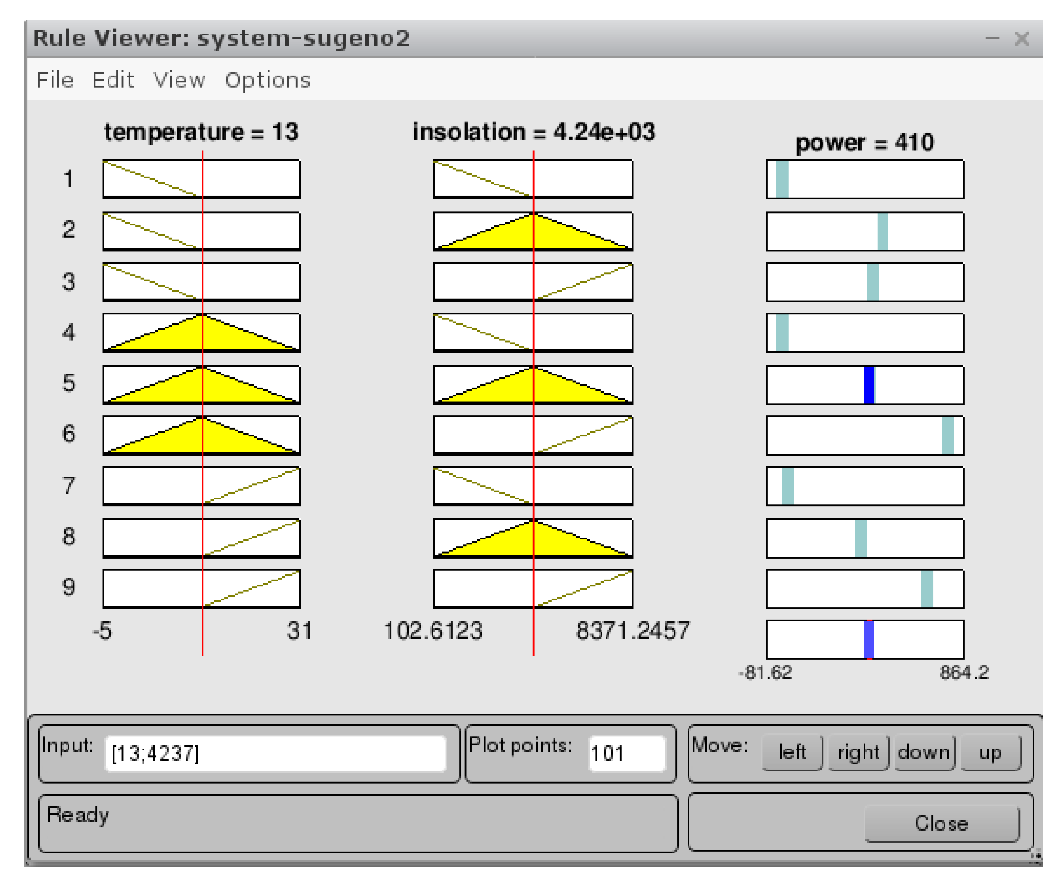
Task: Open the View menu
Action: [x=179, y=80]
